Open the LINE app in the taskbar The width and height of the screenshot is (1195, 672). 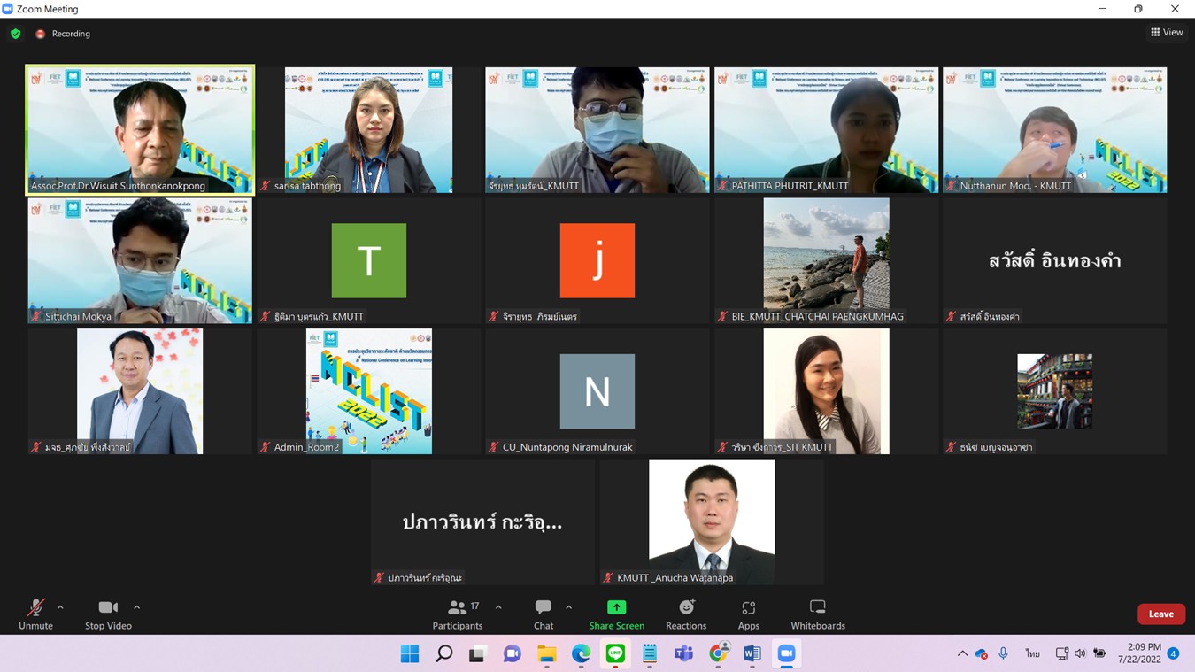pyautogui.click(x=615, y=653)
